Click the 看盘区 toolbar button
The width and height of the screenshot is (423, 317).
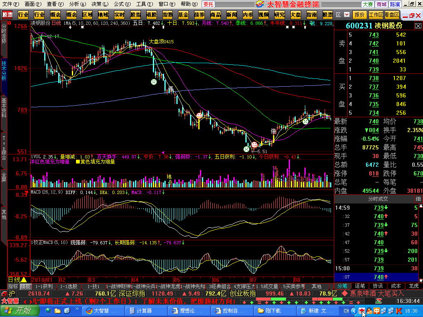click(392, 14)
